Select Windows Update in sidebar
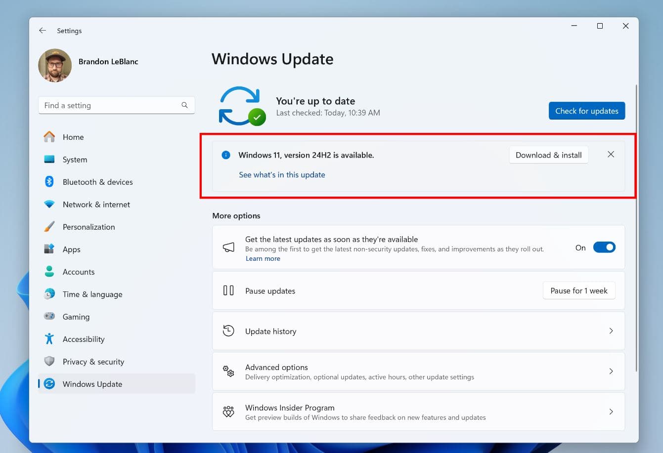The width and height of the screenshot is (663, 453). 92,384
